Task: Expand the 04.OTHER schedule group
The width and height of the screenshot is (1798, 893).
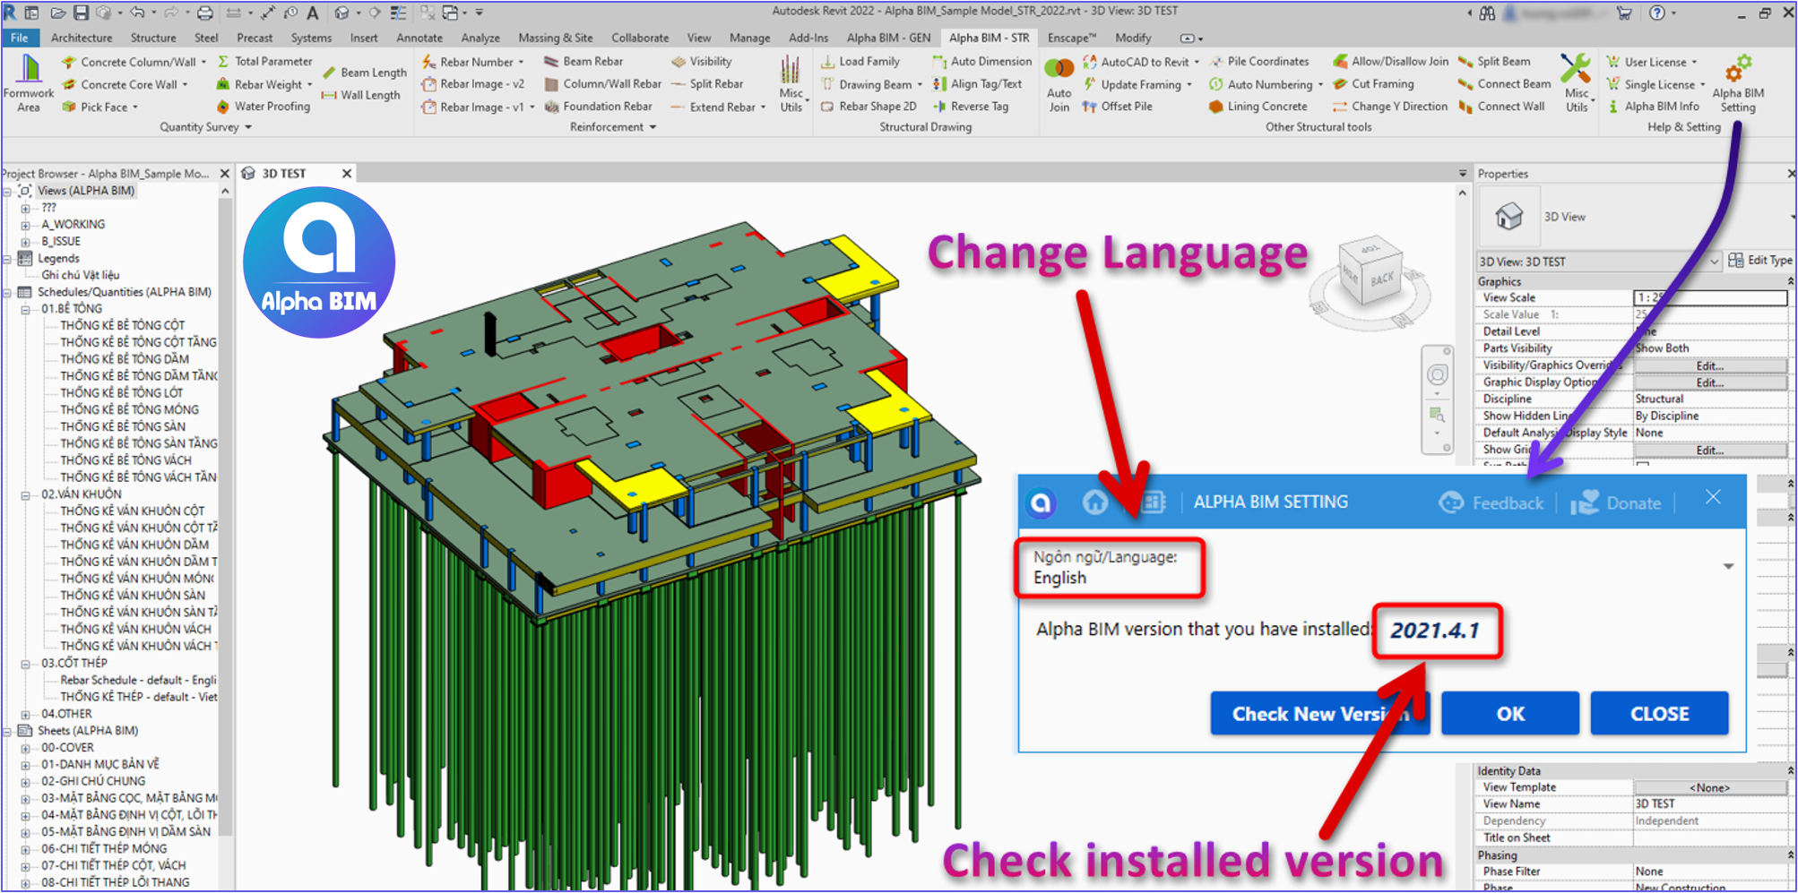Action: pyautogui.click(x=26, y=715)
